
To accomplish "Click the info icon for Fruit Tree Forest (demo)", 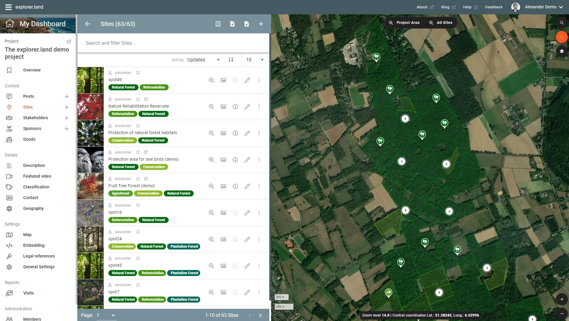I will pos(235,186).
